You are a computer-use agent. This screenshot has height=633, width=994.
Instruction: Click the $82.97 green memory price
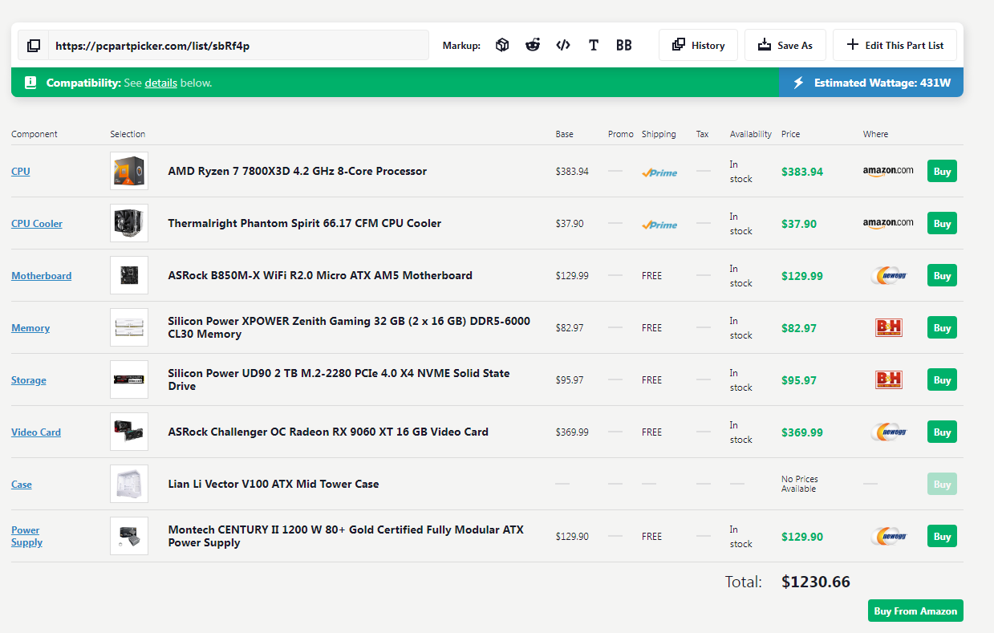click(x=799, y=328)
